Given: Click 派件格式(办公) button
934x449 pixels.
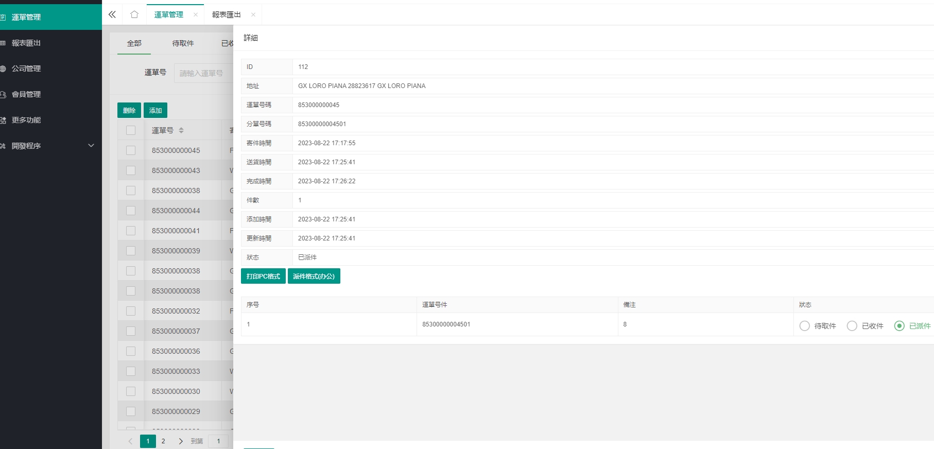Looking at the screenshot, I should (x=314, y=276).
